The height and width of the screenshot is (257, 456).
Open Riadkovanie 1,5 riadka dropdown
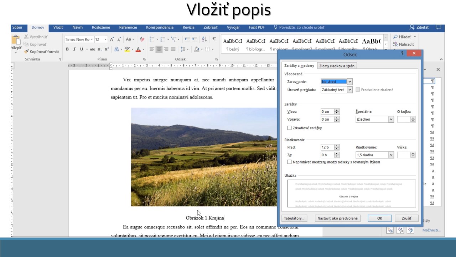(391, 155)
